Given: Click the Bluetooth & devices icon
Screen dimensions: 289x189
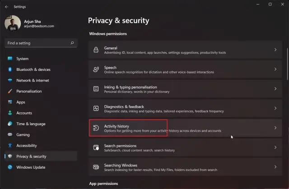Looking at the screenshot, I should (10, 69).
